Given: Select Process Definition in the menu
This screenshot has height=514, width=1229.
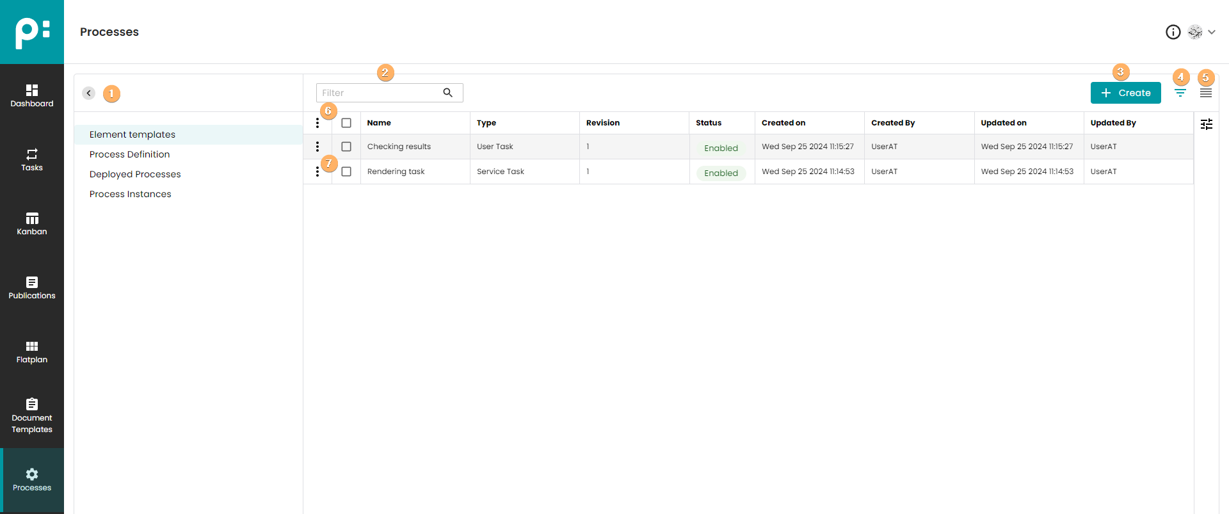Looking at the screenshot, I should pos(129,154).
